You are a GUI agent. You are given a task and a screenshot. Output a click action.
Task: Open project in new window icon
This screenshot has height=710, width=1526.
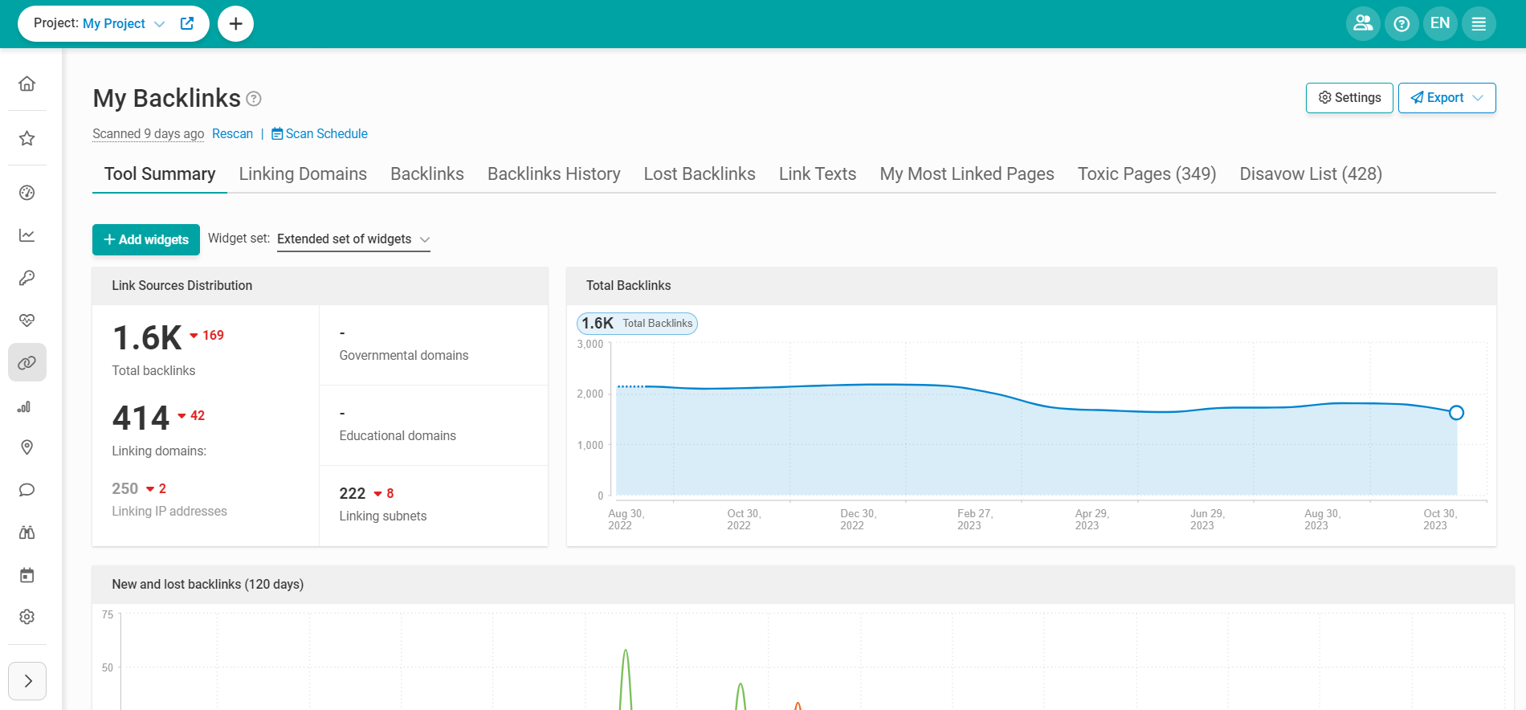tap(187, 23)
